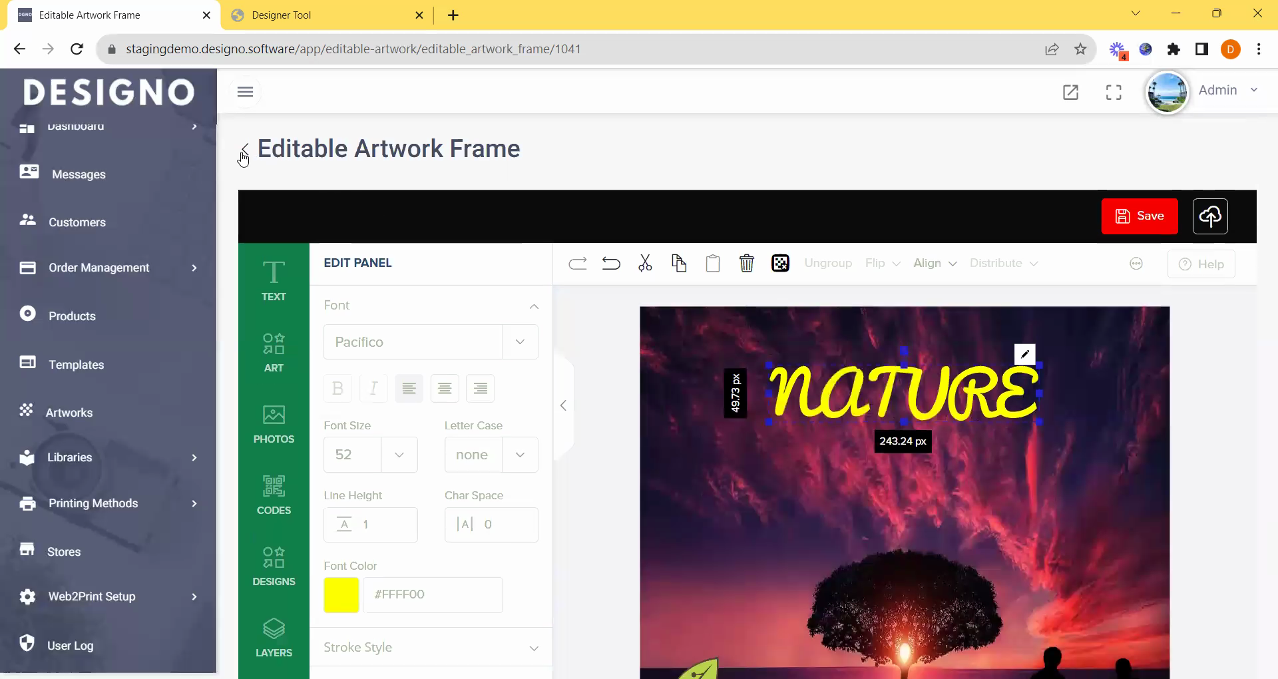Expand the Stroke Style section
1278x679 pixels.
[431, 648]
